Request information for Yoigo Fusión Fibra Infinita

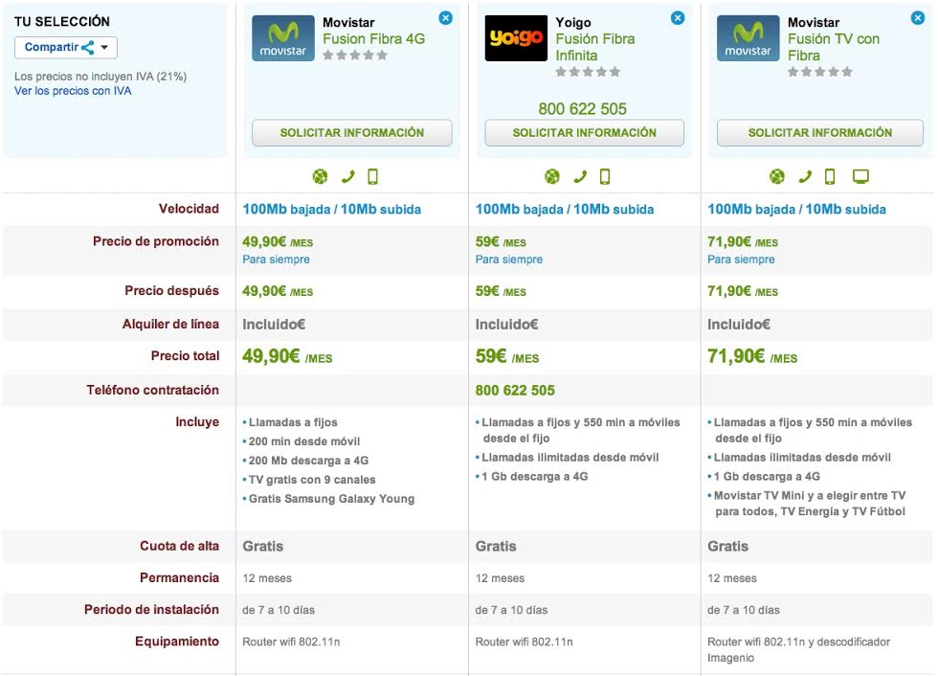coord(585,133)
